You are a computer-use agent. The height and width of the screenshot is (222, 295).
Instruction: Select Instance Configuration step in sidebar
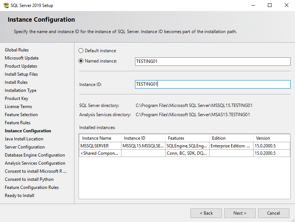tap(28, 131)
